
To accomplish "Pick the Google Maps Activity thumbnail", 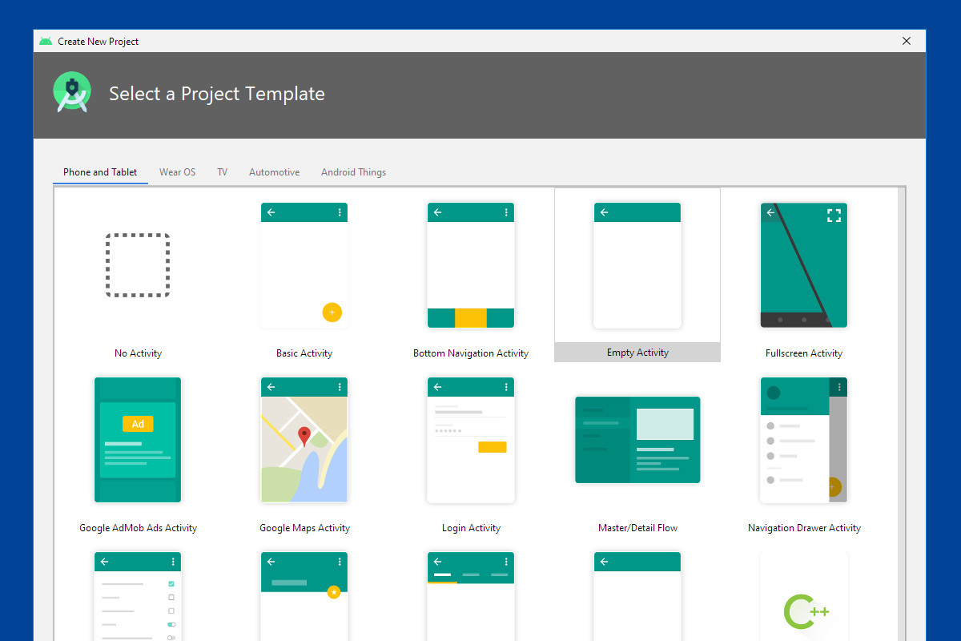I will tap(304, 440).
